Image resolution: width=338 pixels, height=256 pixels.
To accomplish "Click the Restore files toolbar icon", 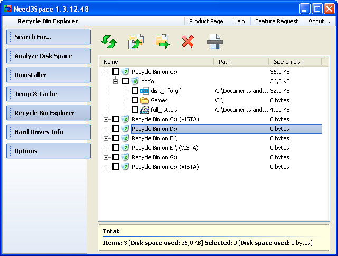I will tap(136, 41).
